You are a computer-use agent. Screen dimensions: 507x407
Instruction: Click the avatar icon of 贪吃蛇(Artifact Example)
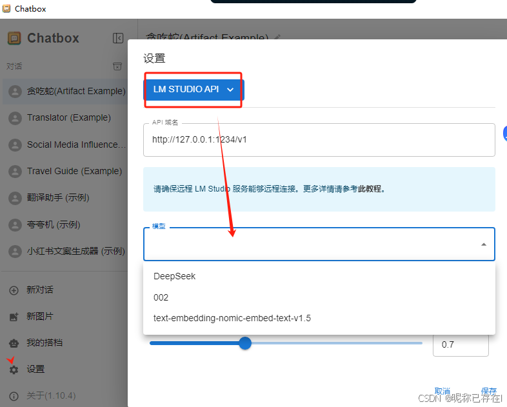pyautogui.click(x=15, y=91)
